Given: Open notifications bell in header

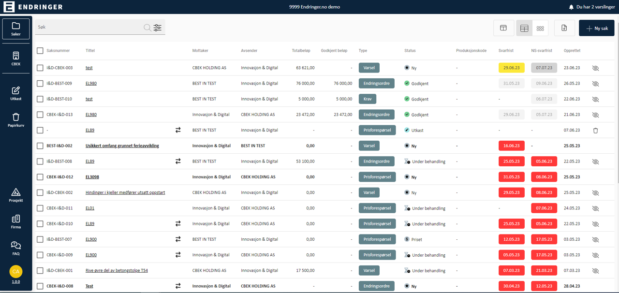Looking at the screenshot, I should point(571,7).
